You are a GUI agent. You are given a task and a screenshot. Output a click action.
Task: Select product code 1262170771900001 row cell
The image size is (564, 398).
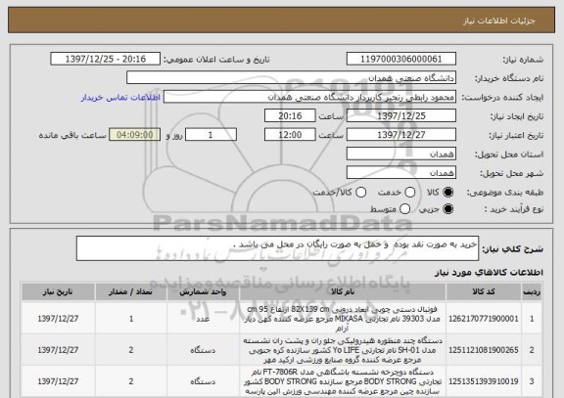[x=484, y=319]
